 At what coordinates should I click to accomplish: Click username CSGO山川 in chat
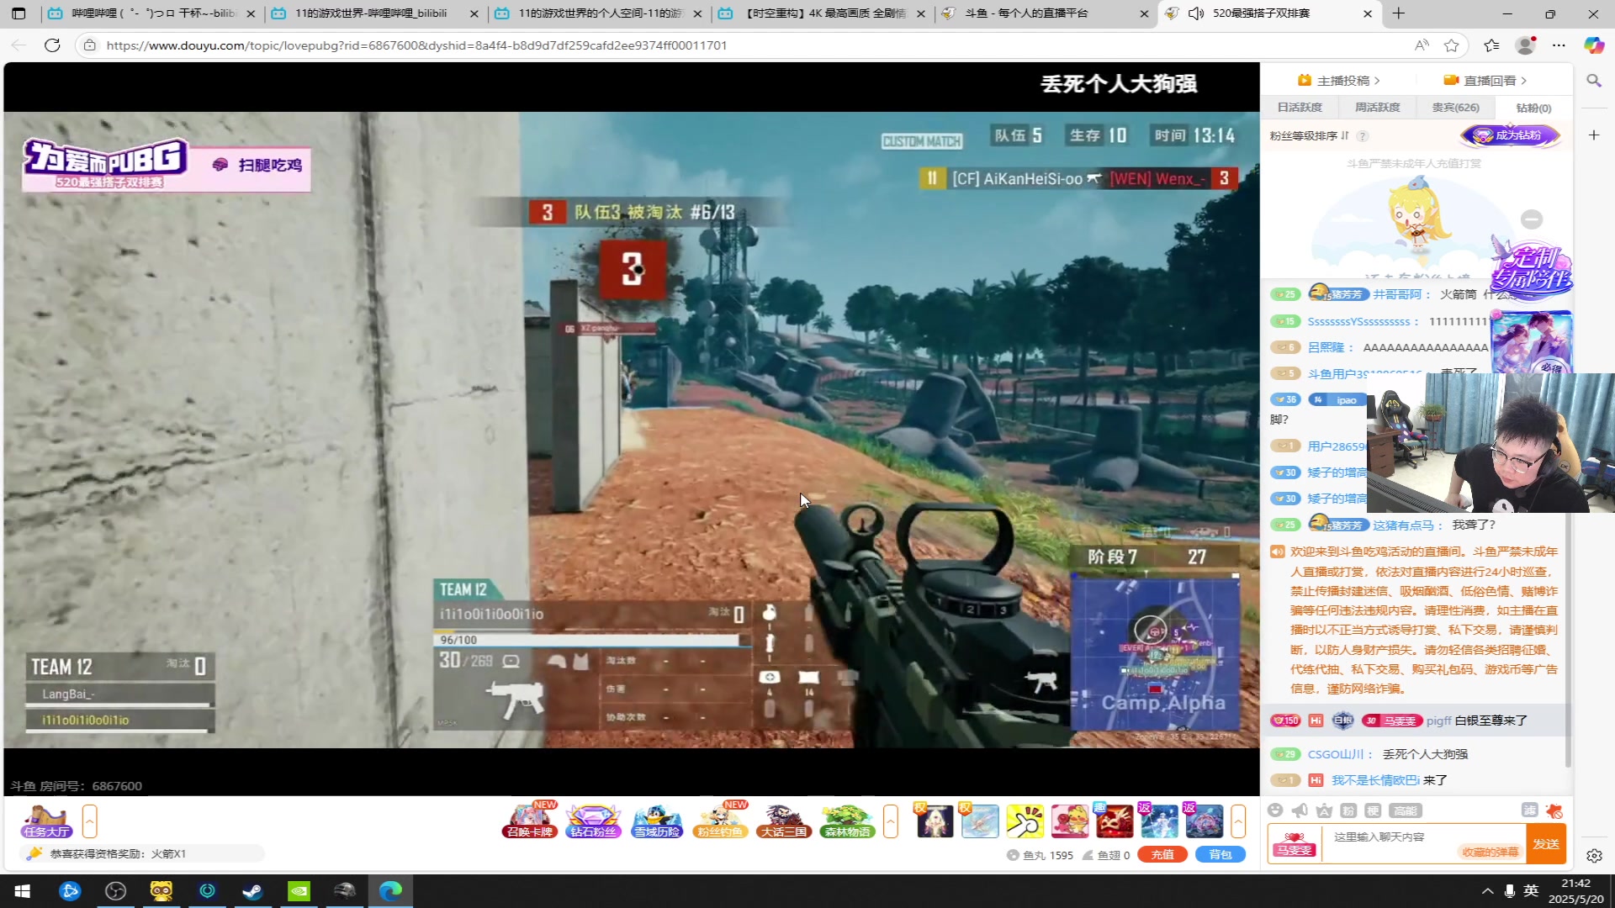coord(1335,754)
